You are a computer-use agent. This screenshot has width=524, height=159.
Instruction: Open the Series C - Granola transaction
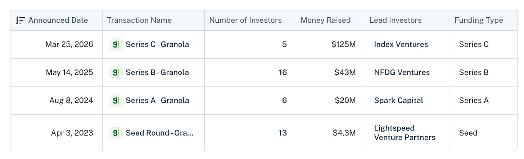[157, 44]
